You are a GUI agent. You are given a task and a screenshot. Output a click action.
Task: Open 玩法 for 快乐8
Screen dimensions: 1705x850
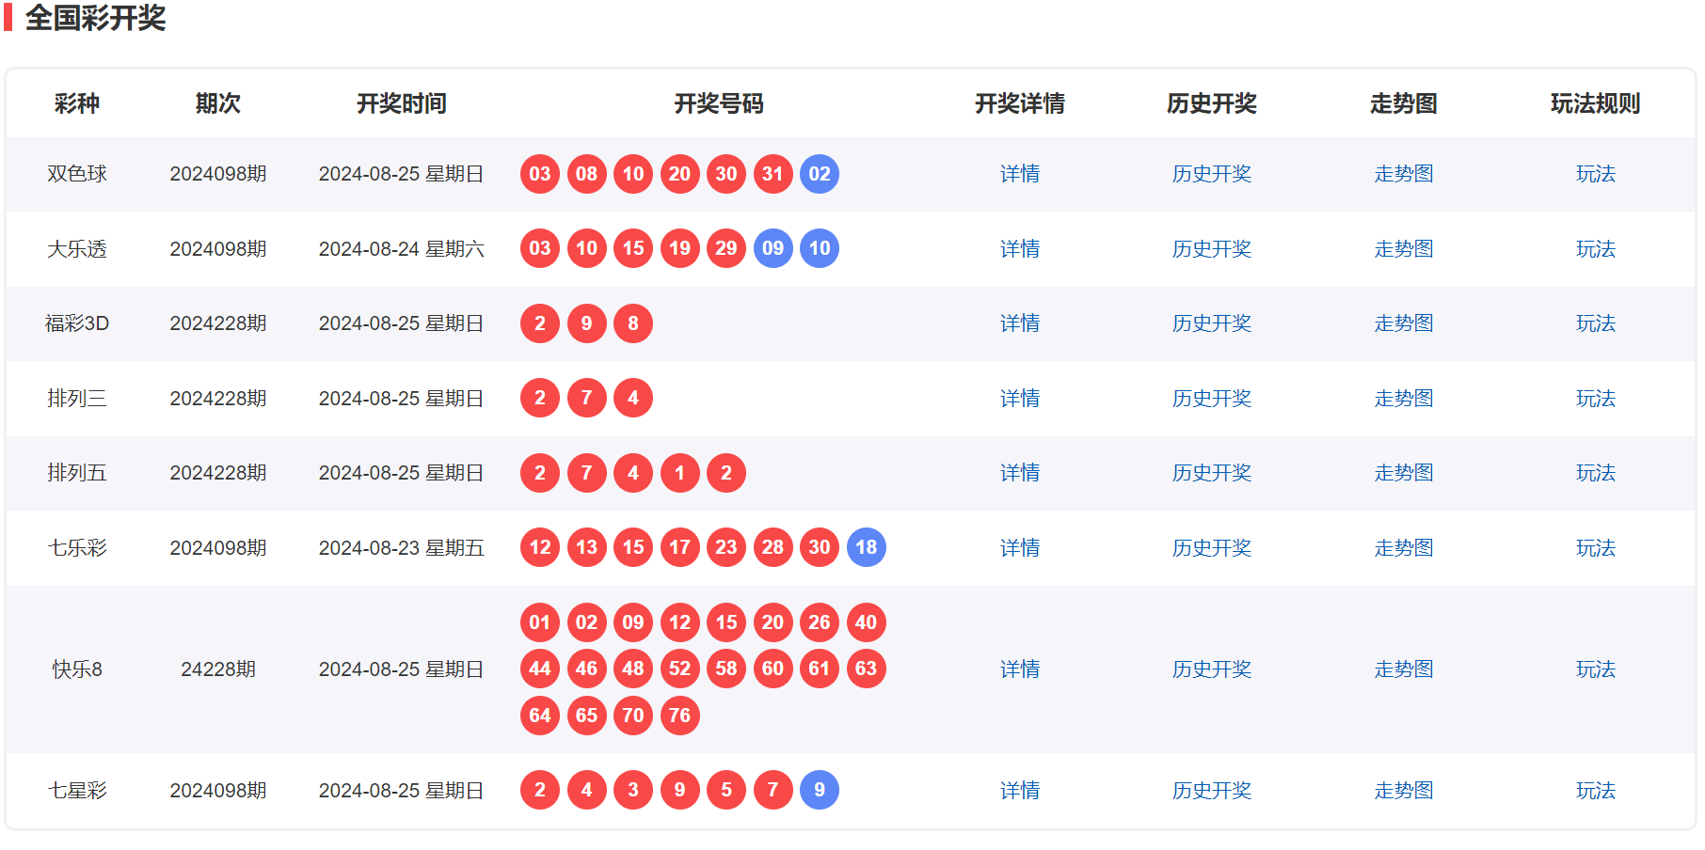tap(1595, 669)
